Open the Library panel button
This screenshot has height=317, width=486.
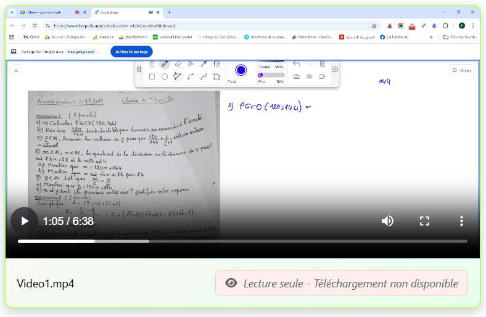click(461, 70)
